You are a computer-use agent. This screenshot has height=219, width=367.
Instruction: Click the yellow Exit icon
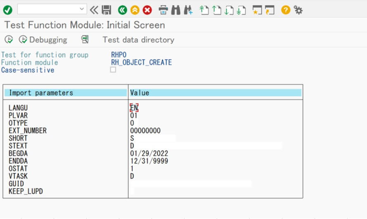(135, 10)
